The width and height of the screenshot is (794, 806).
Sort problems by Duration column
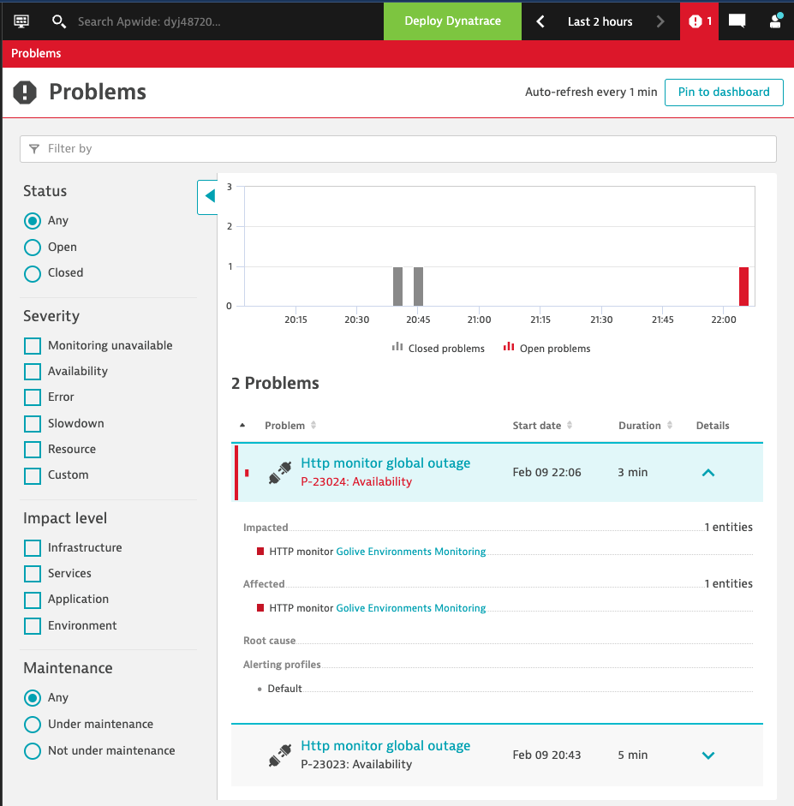point(645,426)
